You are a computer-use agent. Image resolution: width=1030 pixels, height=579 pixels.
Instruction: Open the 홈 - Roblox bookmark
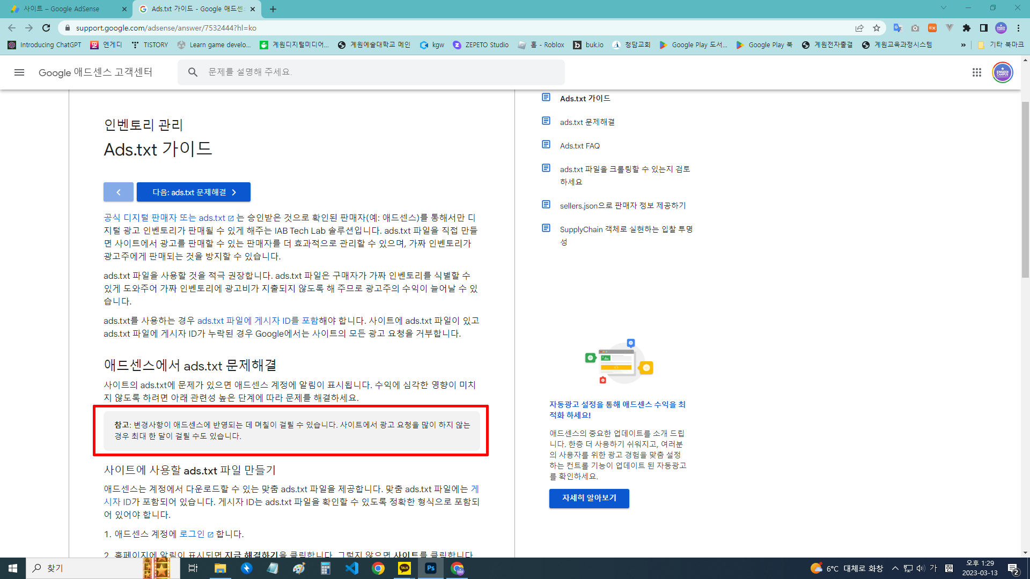(541, 45)
